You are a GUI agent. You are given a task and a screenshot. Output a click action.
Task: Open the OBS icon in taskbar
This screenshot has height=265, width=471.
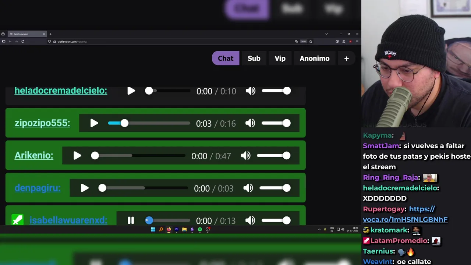pos(208,229)
